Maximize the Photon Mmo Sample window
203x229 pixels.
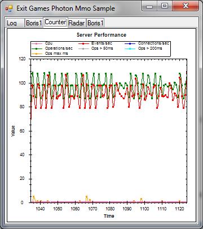(165, 6)
